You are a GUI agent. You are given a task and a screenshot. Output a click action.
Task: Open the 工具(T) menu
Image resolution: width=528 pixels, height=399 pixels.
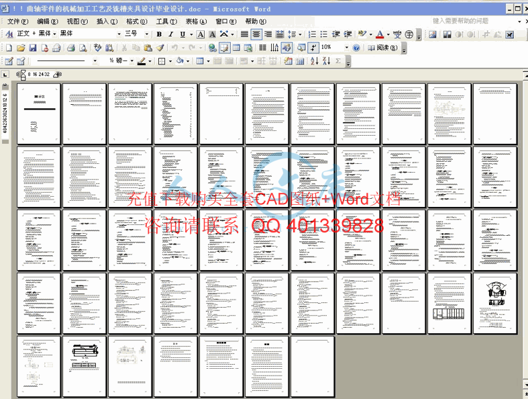tap(166, 21)
